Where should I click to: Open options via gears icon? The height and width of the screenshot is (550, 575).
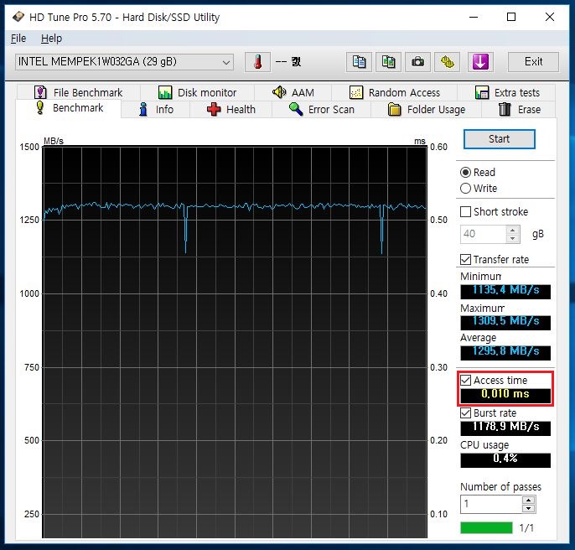(447, 62)
